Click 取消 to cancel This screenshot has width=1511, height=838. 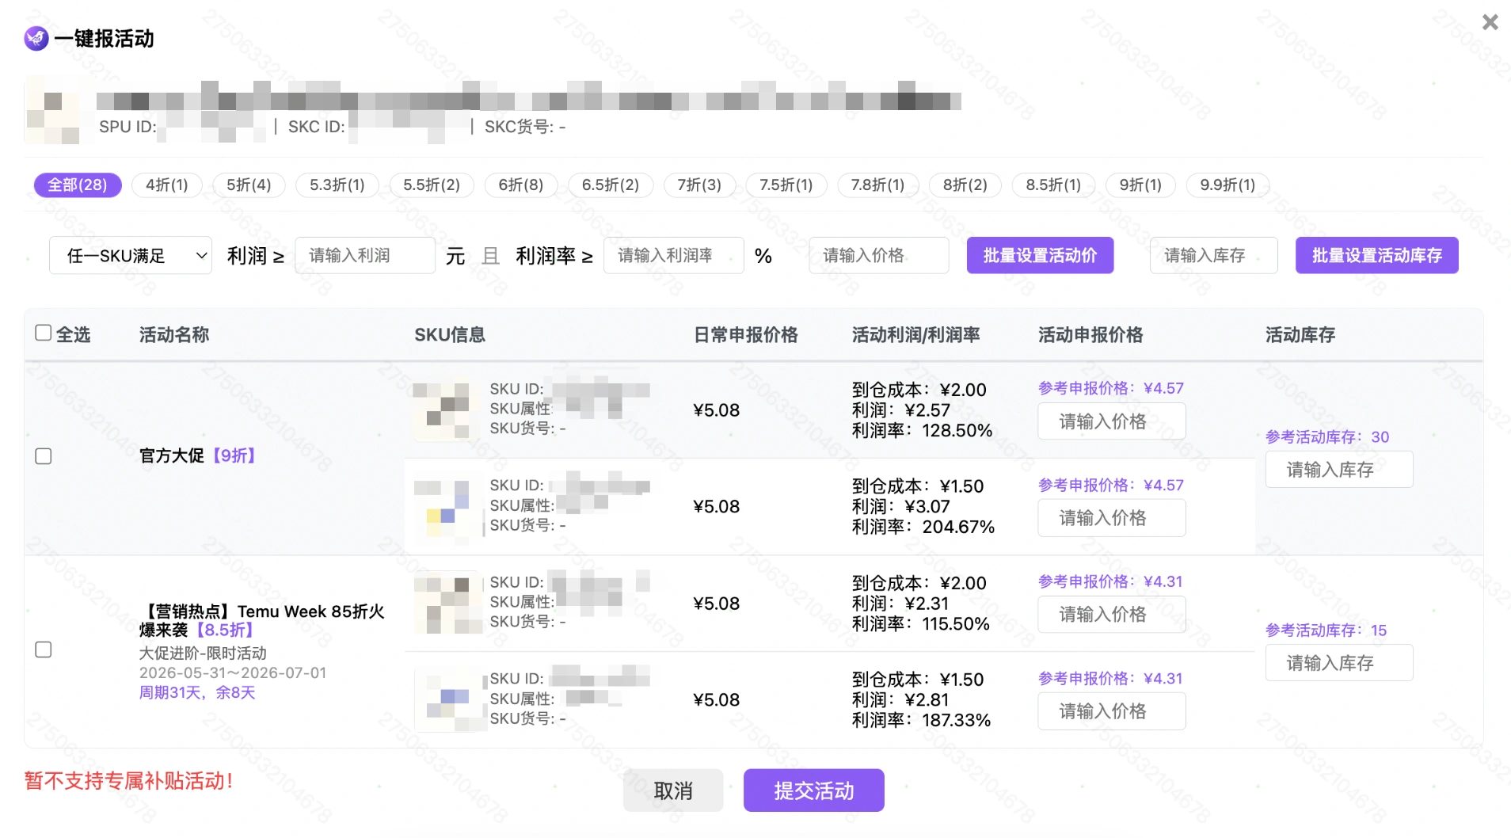pos(673,790)
